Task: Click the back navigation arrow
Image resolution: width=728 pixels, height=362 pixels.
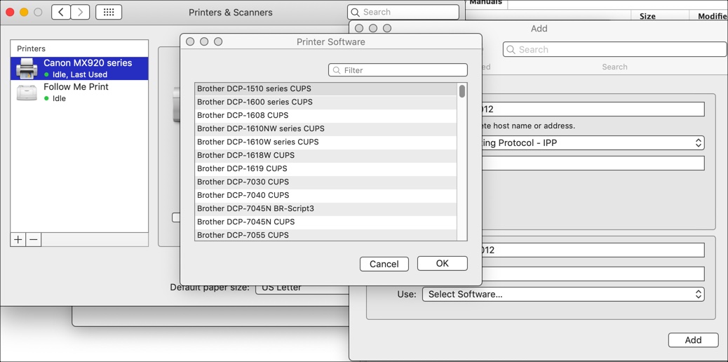Action: 61,12
